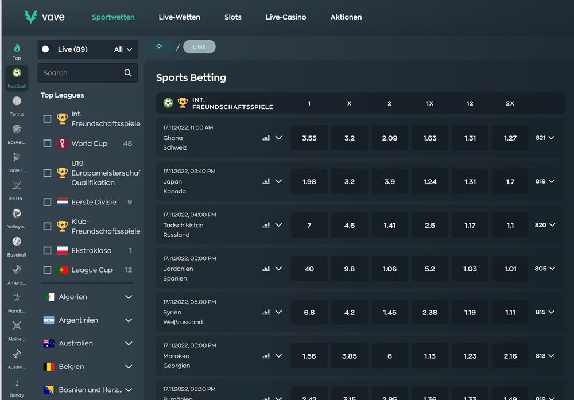This screenshot has height=400, width=574.
Task: Bet on odds 3.55 for Ghana
Action: [309, 138]
